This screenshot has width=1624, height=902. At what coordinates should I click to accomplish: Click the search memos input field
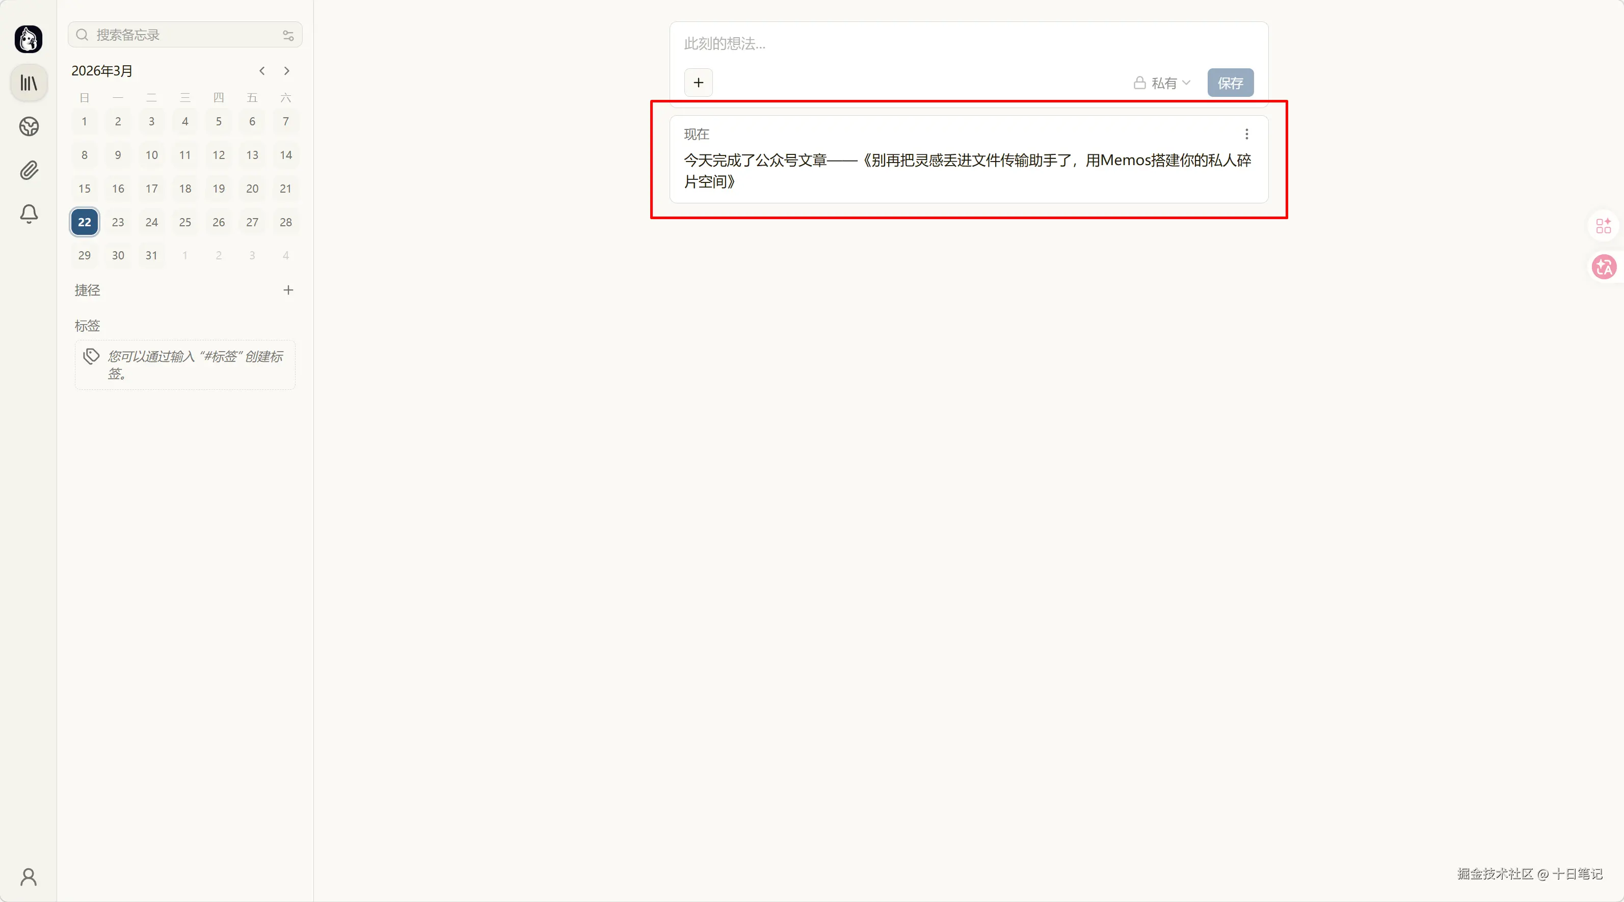tap(183, 35)
